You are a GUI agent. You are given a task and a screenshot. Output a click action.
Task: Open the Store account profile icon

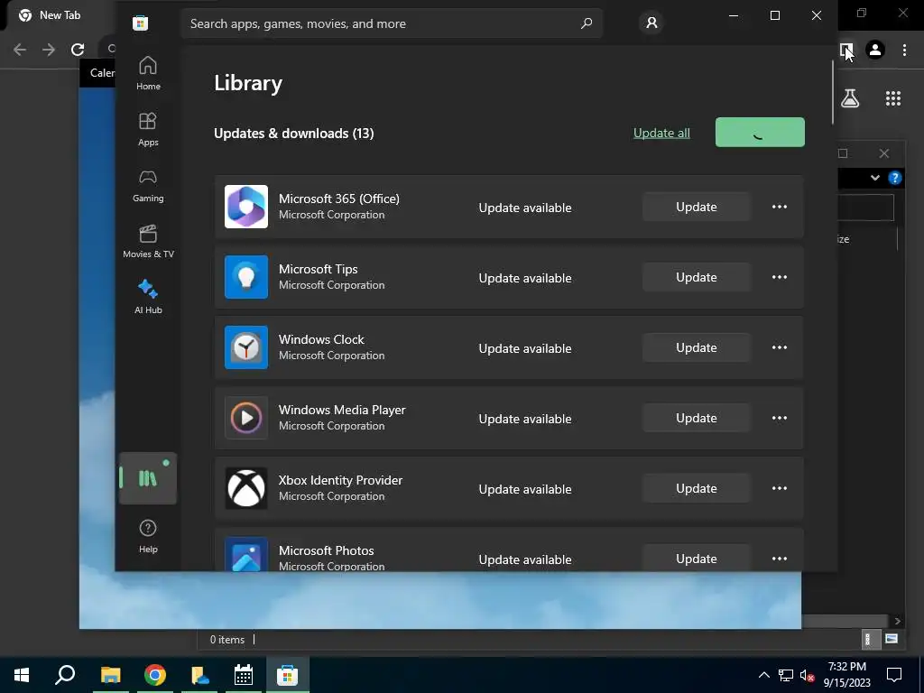click(651, 23)
